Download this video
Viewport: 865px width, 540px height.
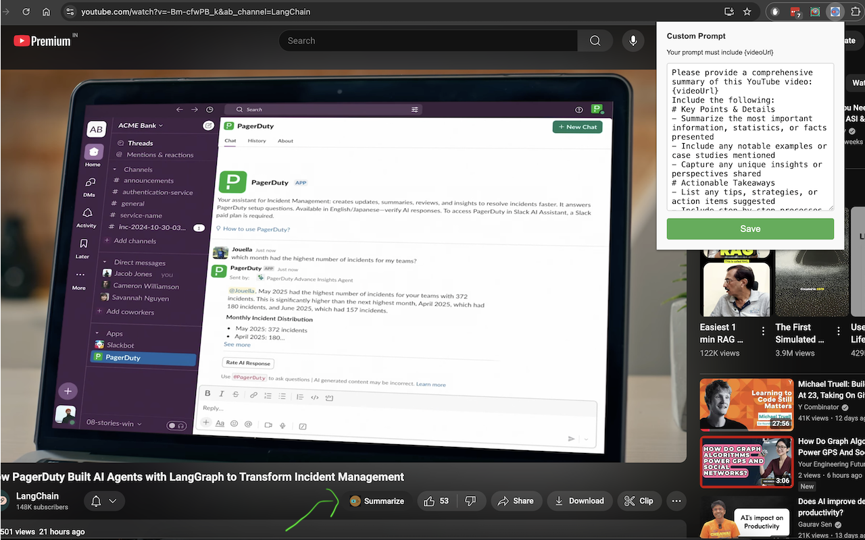(579, 501)
